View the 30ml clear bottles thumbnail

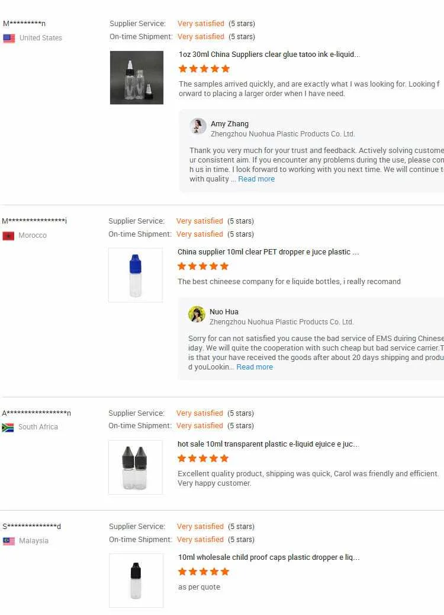[137, 78]
